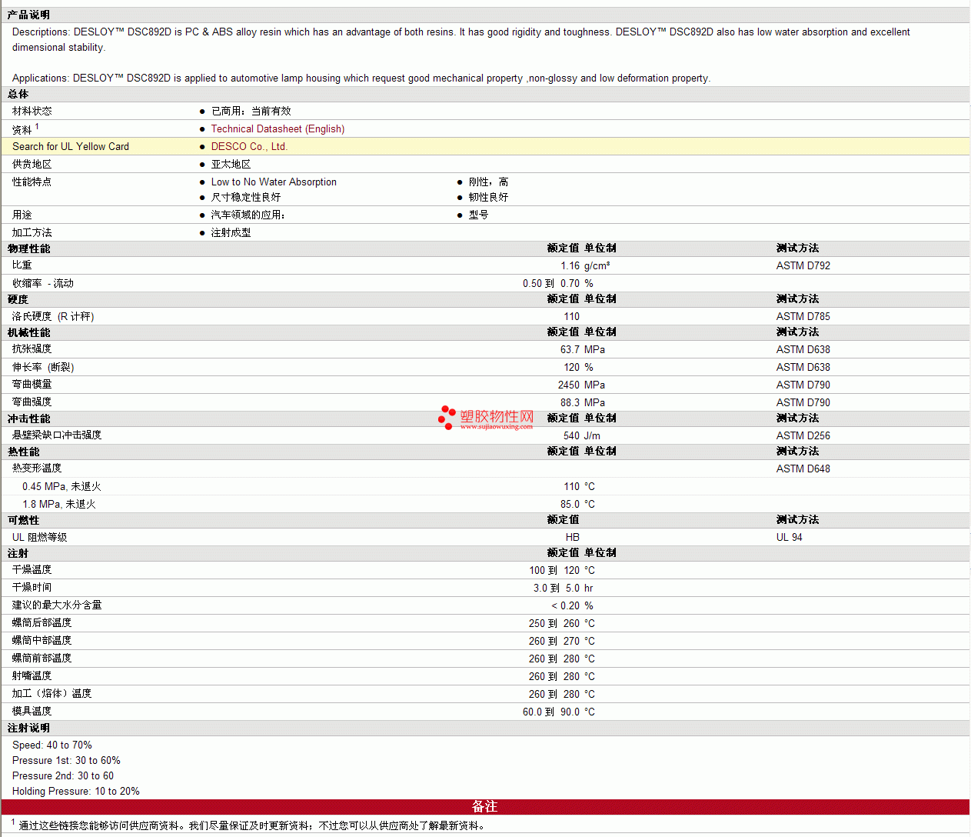Click the 100 到 120 °C drying temperature value
The width and height of the screenshot is (971, 837).
tap(562, 571)
